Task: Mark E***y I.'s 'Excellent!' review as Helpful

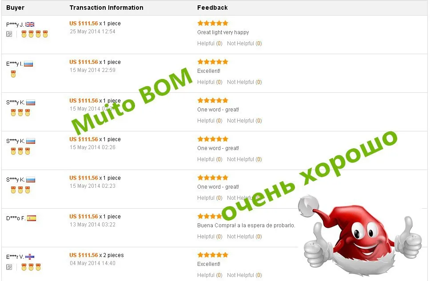Action: click(x=210, y=82)
